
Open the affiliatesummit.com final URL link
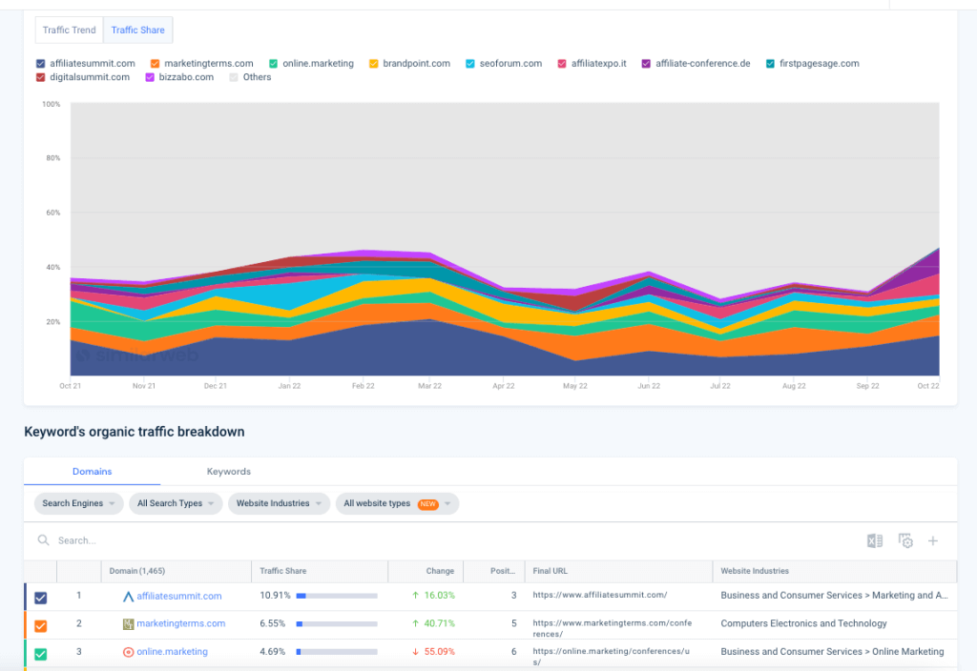(x=600, y=596)
